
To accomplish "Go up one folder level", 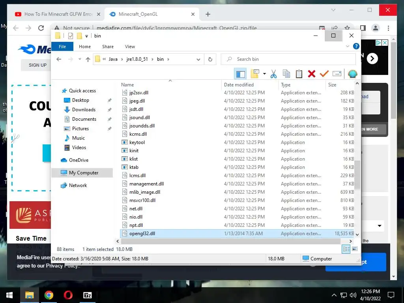I will 88,59.
